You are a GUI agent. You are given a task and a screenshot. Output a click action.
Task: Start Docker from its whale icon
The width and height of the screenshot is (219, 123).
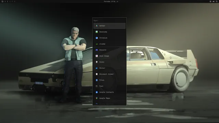click(96, 68)
